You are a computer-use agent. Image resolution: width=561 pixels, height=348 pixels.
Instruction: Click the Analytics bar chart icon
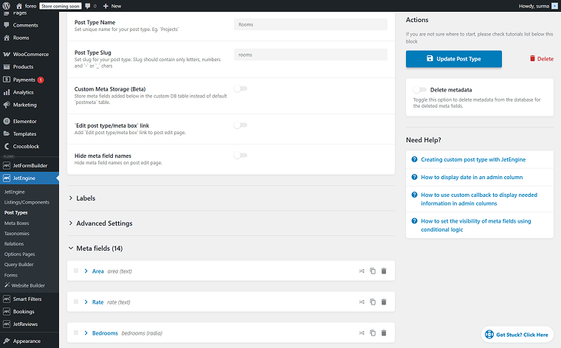pyautogui.click(x=7, y=92)
